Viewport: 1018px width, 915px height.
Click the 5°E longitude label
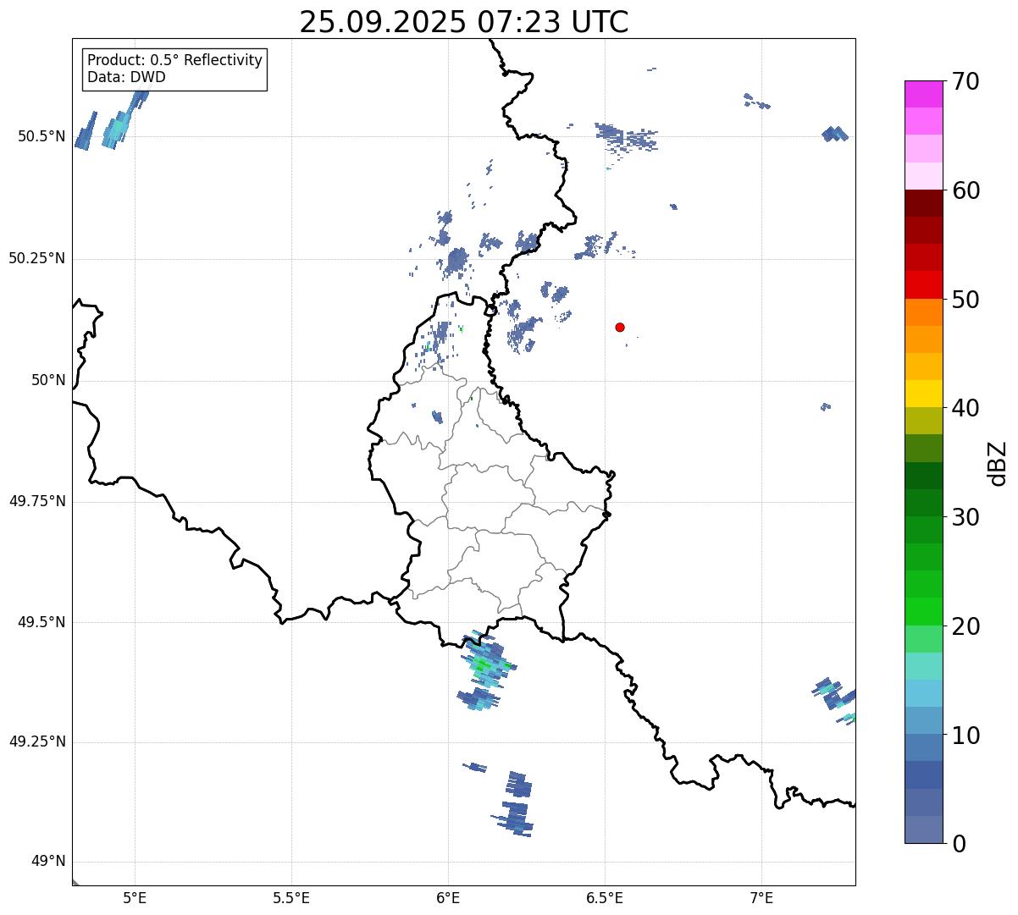tap(135, 898)
